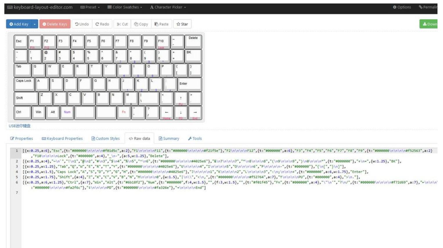The height and width of the screenshot is (248, 443).
Task: Redo the last undone change
Action: pos(102,24)
